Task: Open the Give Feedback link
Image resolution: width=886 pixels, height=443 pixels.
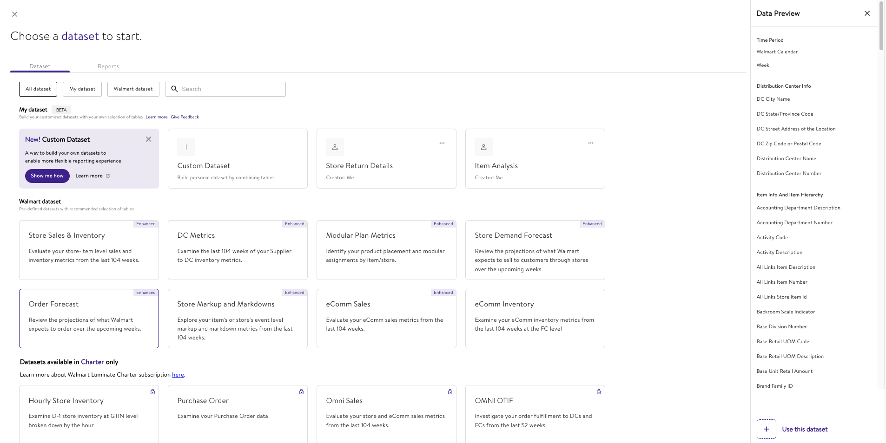Action: [185, 117]
